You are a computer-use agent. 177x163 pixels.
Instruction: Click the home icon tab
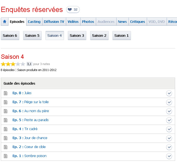pyautogui.click(x=4, y=22)
